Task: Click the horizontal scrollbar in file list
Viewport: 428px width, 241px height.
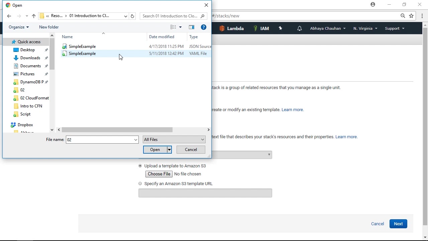Action: tap(117, 130)
